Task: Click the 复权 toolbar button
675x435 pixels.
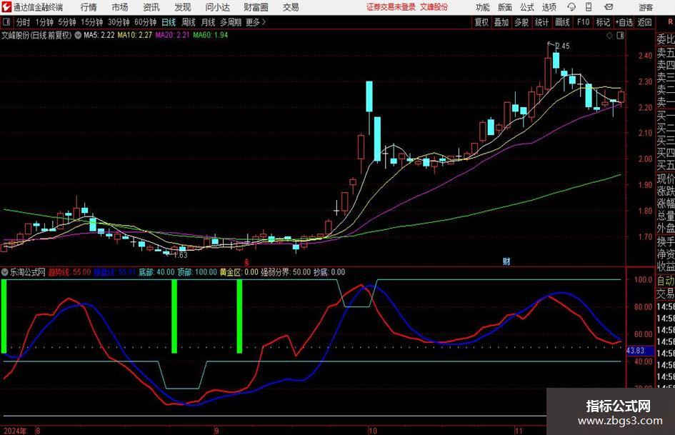Action: pyautogui.click(x=481, y=22)
